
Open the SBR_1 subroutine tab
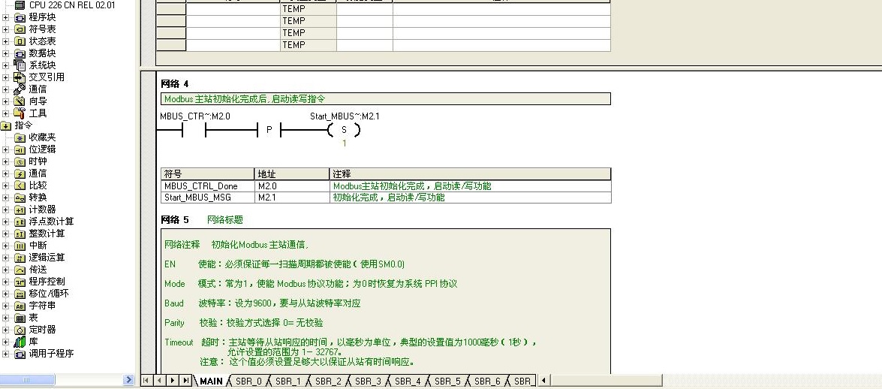click(288, 381)
